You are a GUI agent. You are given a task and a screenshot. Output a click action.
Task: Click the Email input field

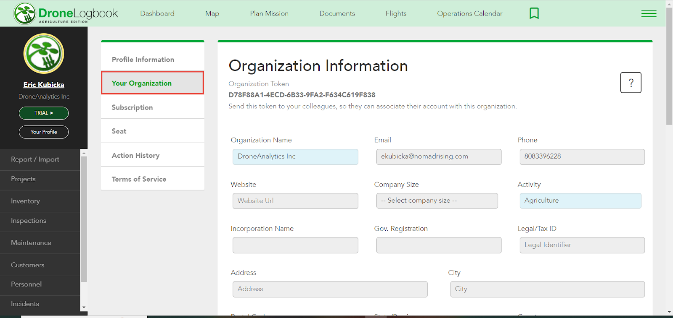pyautogui.click(x=439, y=156)
